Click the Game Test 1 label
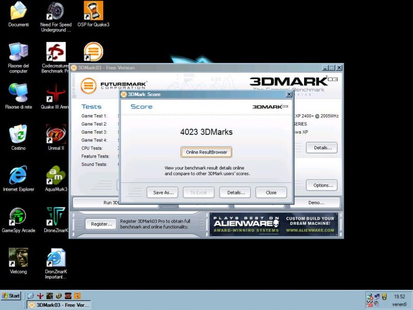This screenshot has height=310, width=413. pyautogui.click(x=94, y=116)
